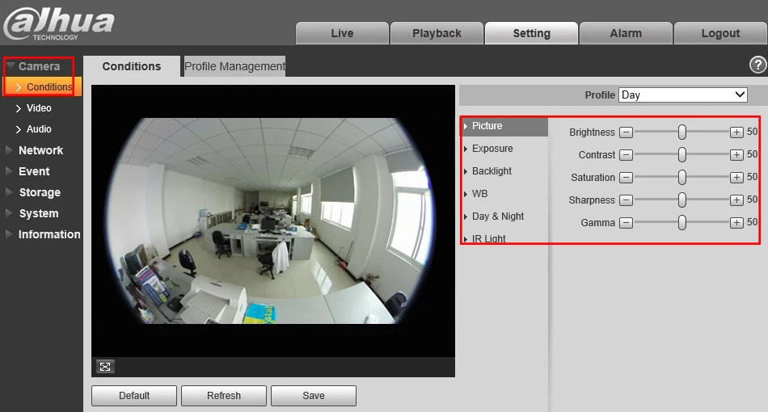Image resolution: width=768 pixels, height=412 pixels.
Task: Click the Saturation slider handle
Action: [x=681, y=177]
